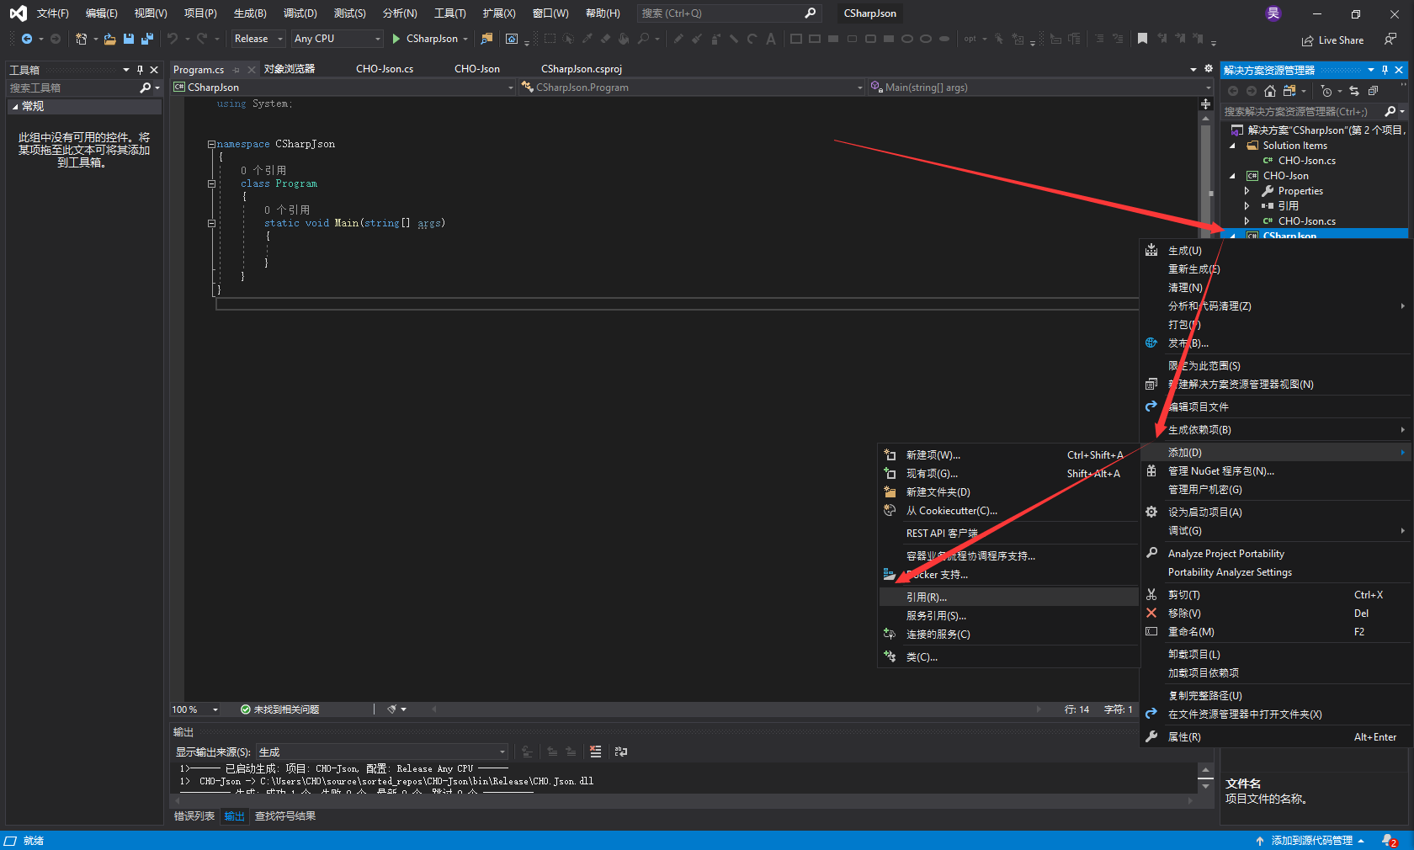
Task: Collapse the CHO-Json project node
Action: tap(1233, 176)
